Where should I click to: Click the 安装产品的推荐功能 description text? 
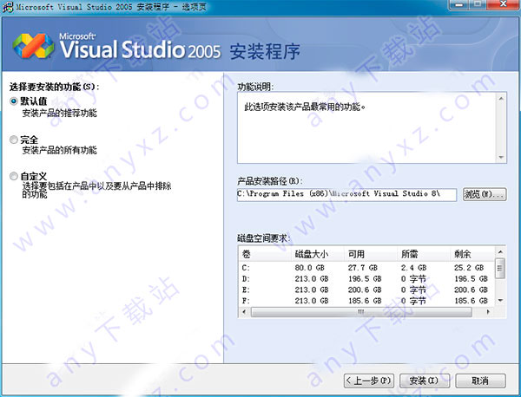coord(59,113)
